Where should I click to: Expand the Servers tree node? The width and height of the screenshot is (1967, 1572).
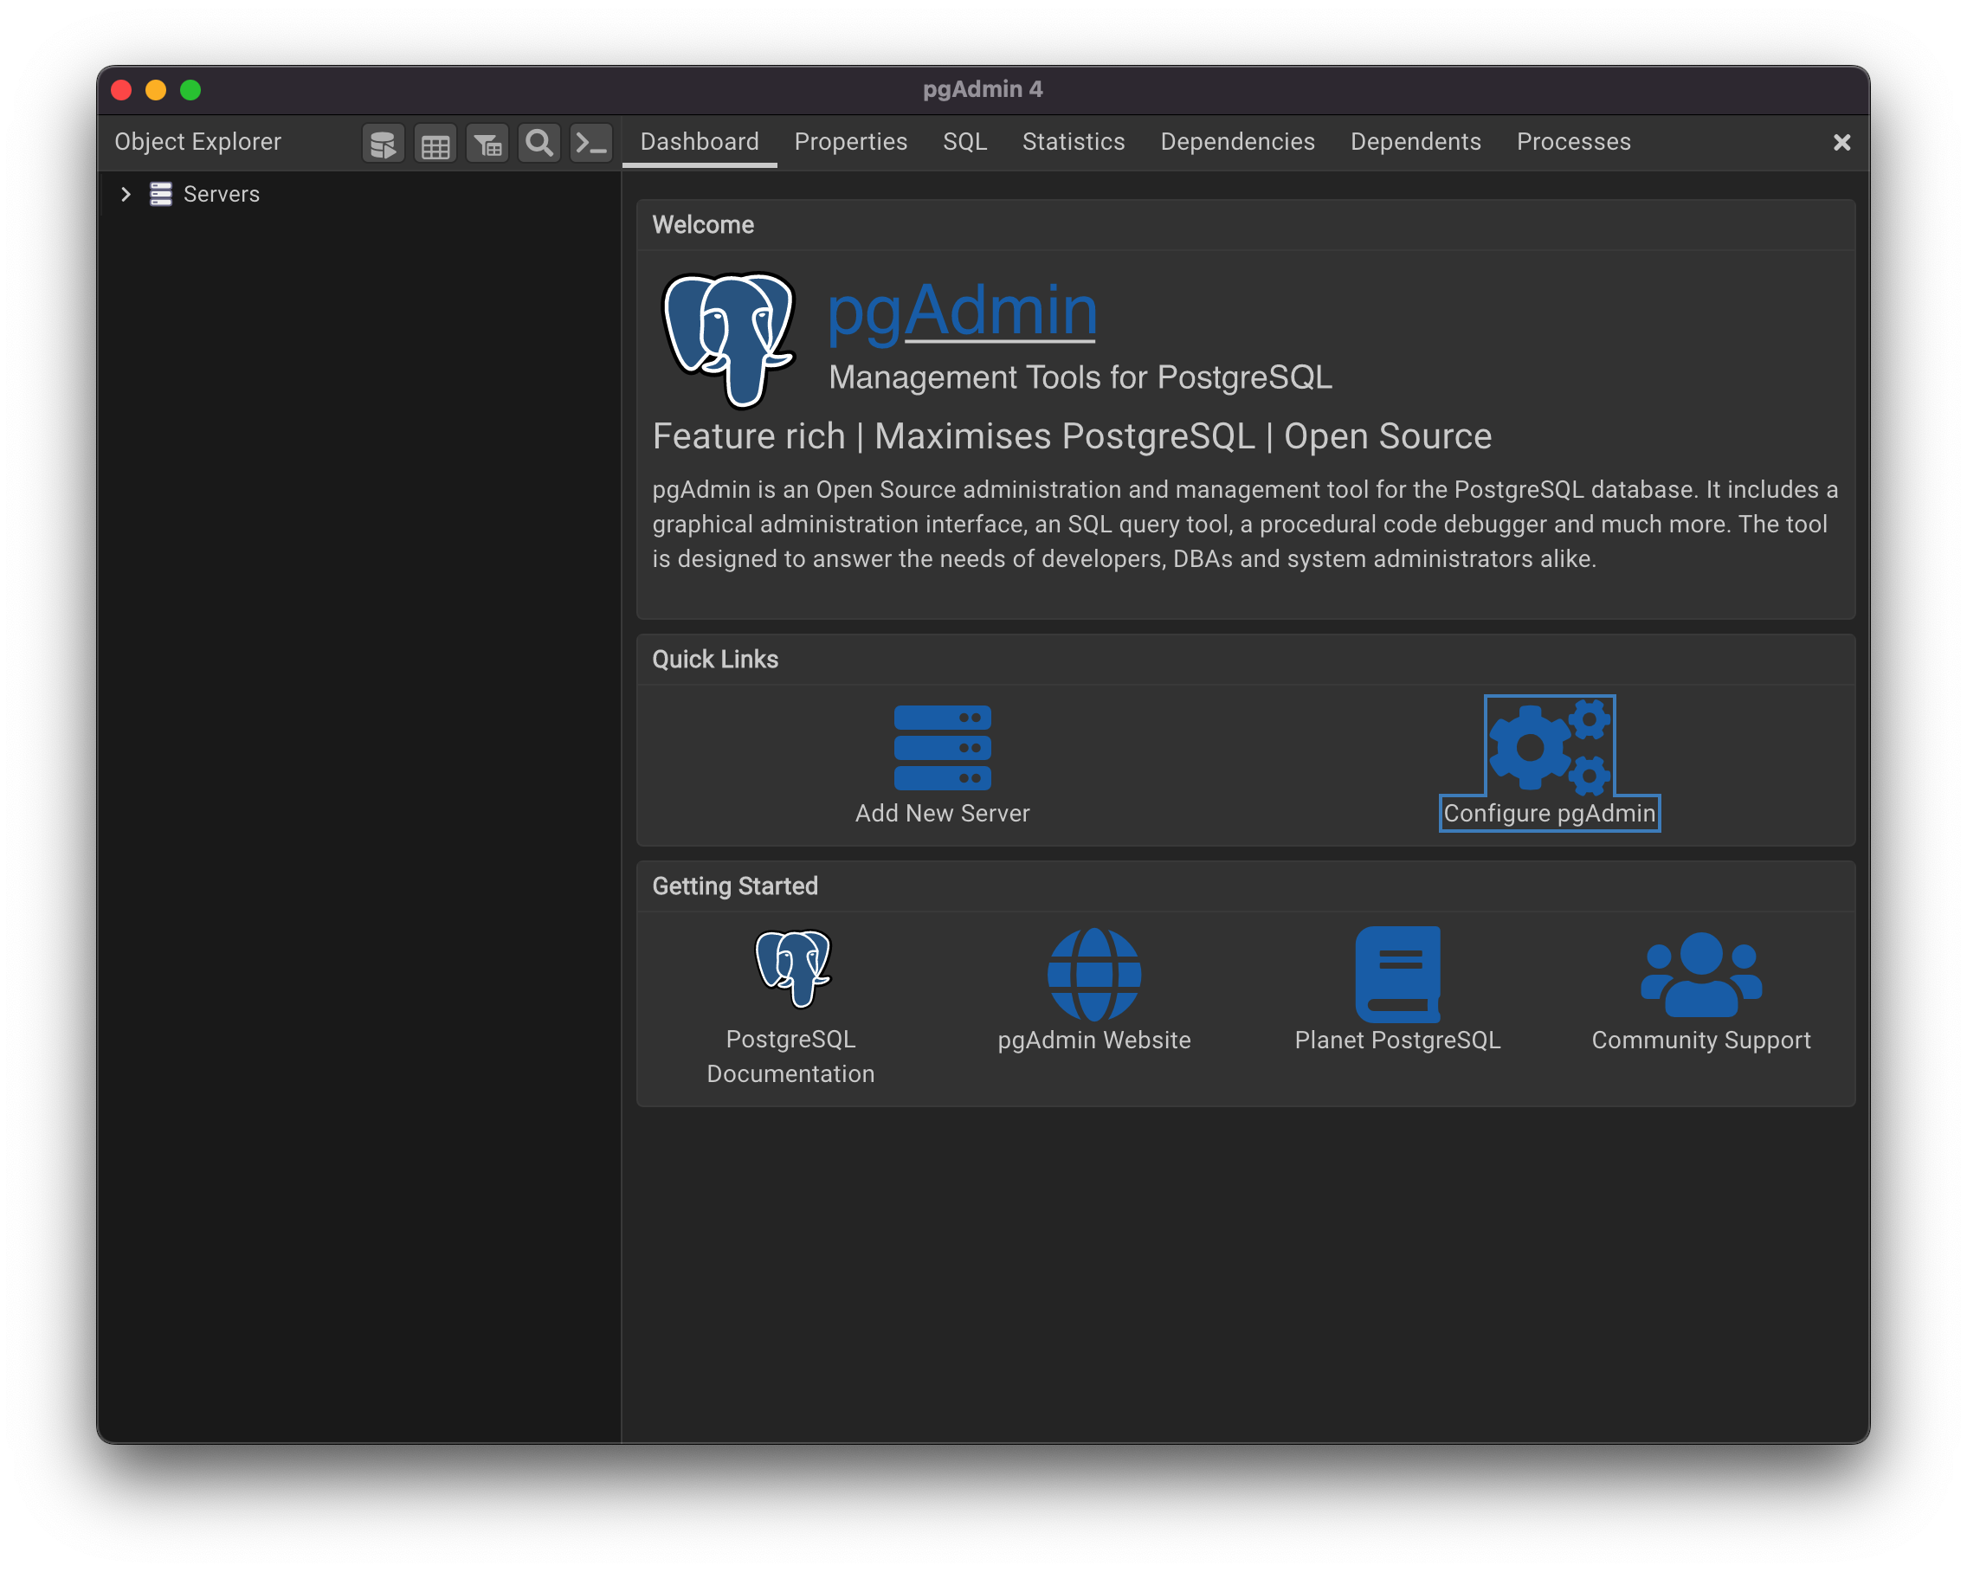coord(126,194)
